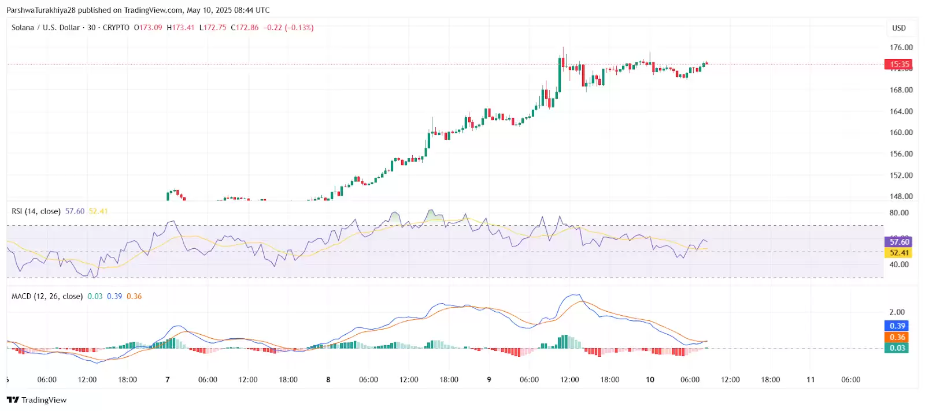
Task: Select date marker 10 on time axis
Action: 650,380
